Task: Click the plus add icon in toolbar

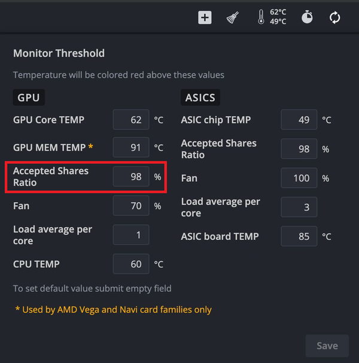Action: [205, 17]
